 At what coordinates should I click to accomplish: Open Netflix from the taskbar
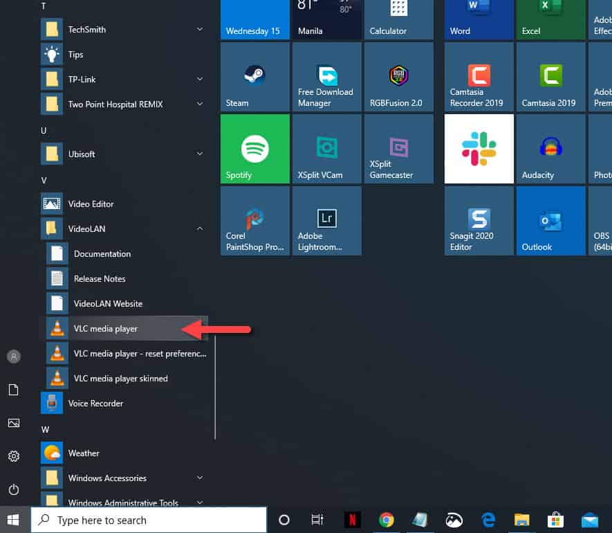(353, 520)
